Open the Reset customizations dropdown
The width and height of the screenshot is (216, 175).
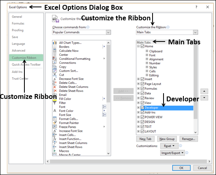click(169, 146)
